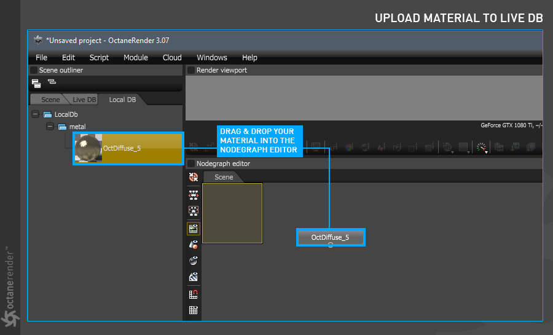Viewport: 553px width, 335px height.
Task: Toggle the Scene outliner panel checkbox
Action: coord(34,70)
